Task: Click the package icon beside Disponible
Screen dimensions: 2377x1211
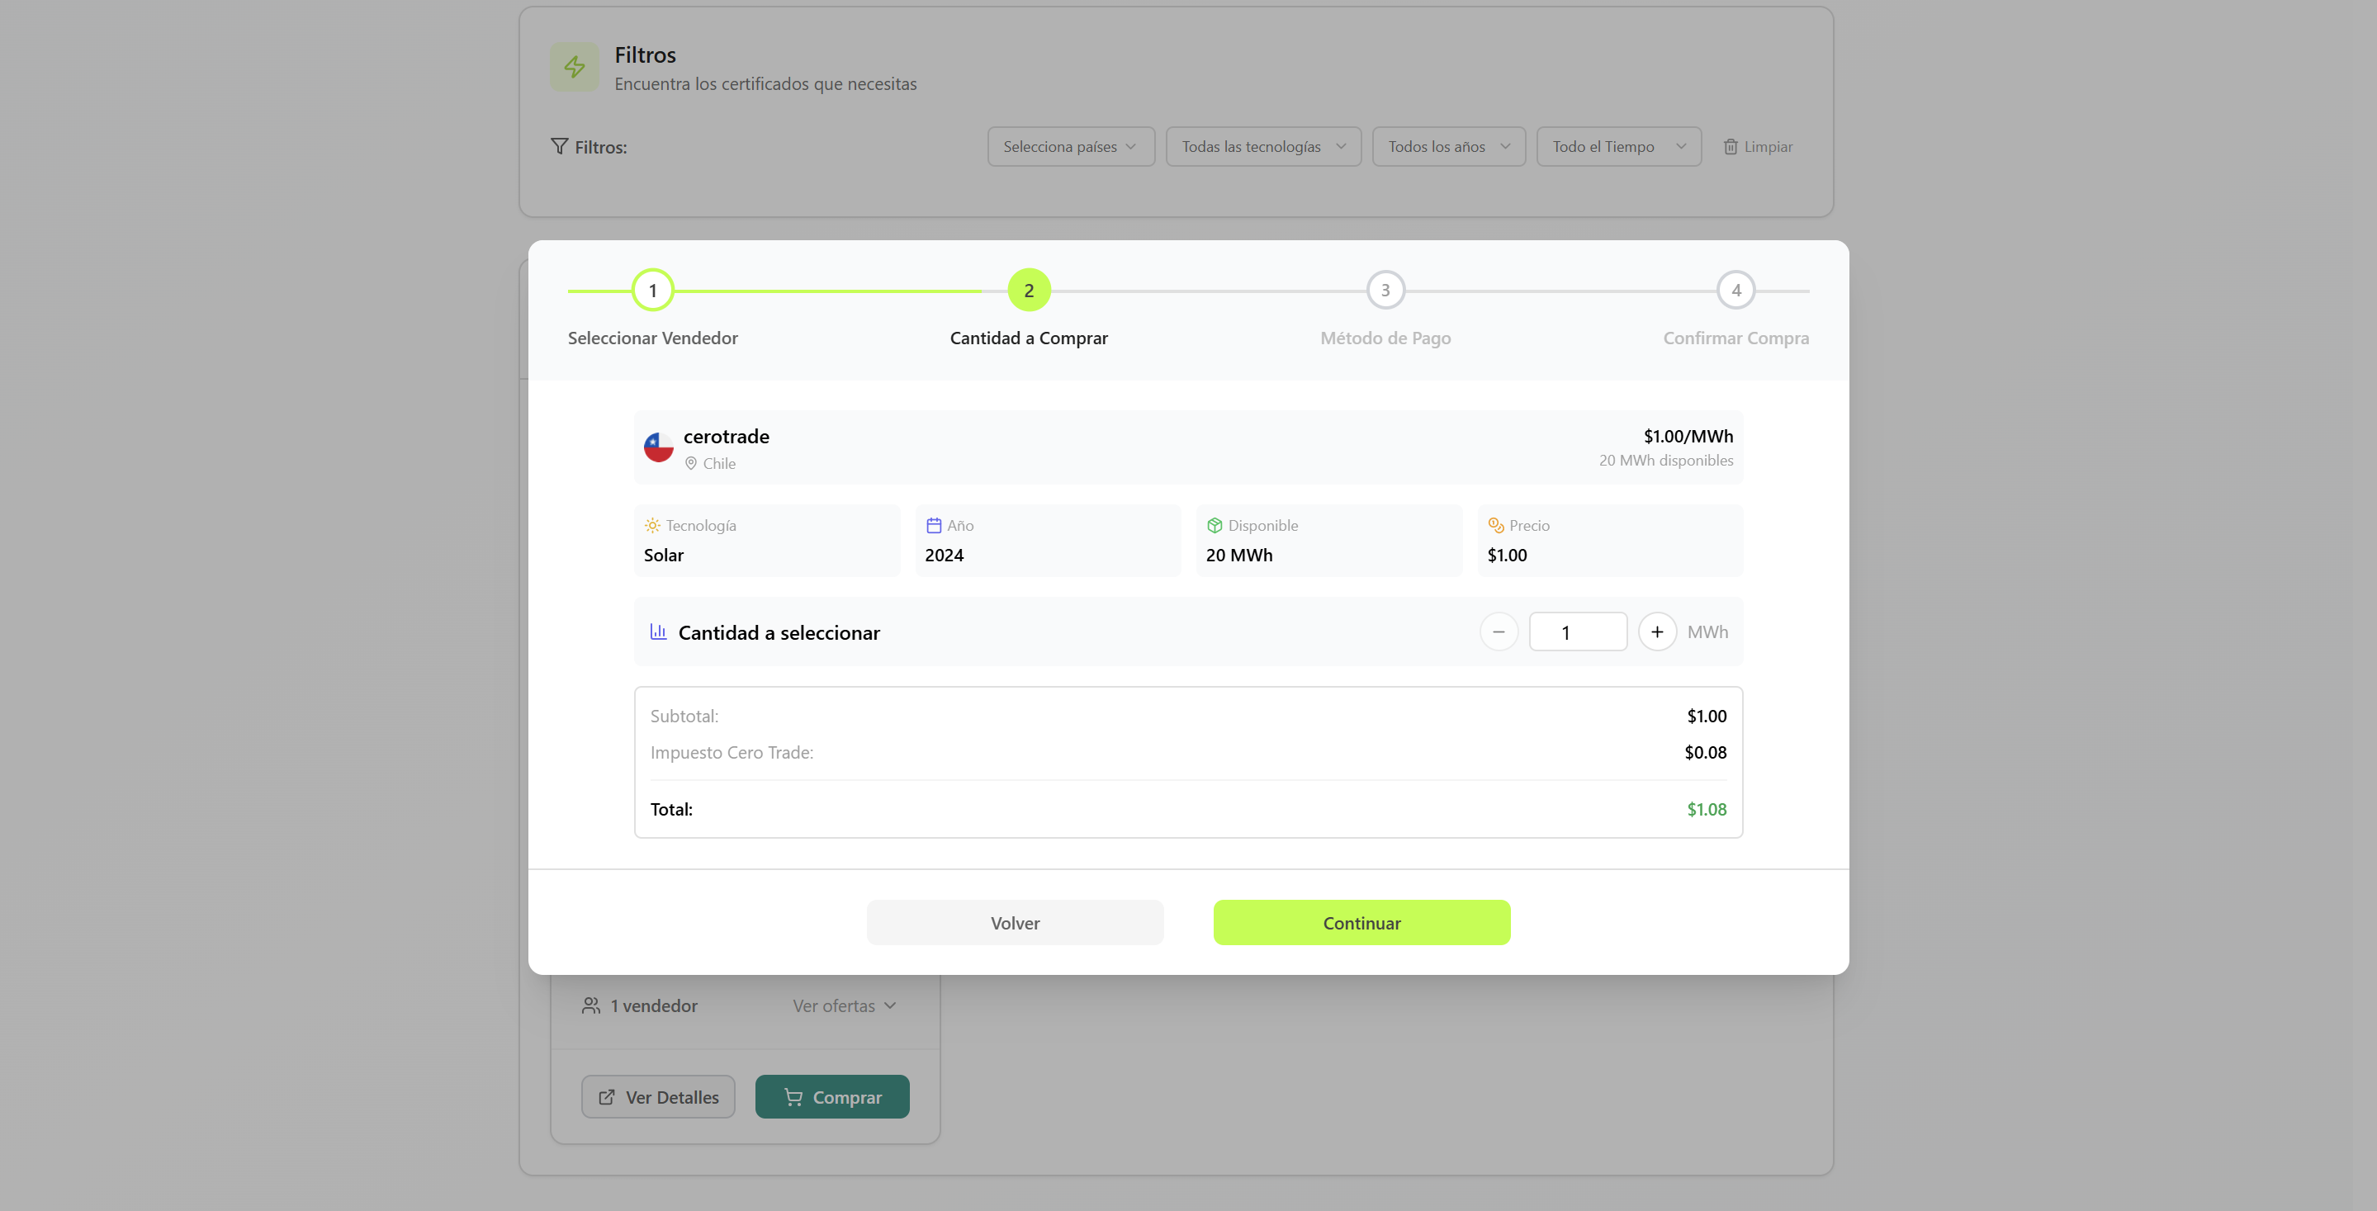Action: 1215,526
